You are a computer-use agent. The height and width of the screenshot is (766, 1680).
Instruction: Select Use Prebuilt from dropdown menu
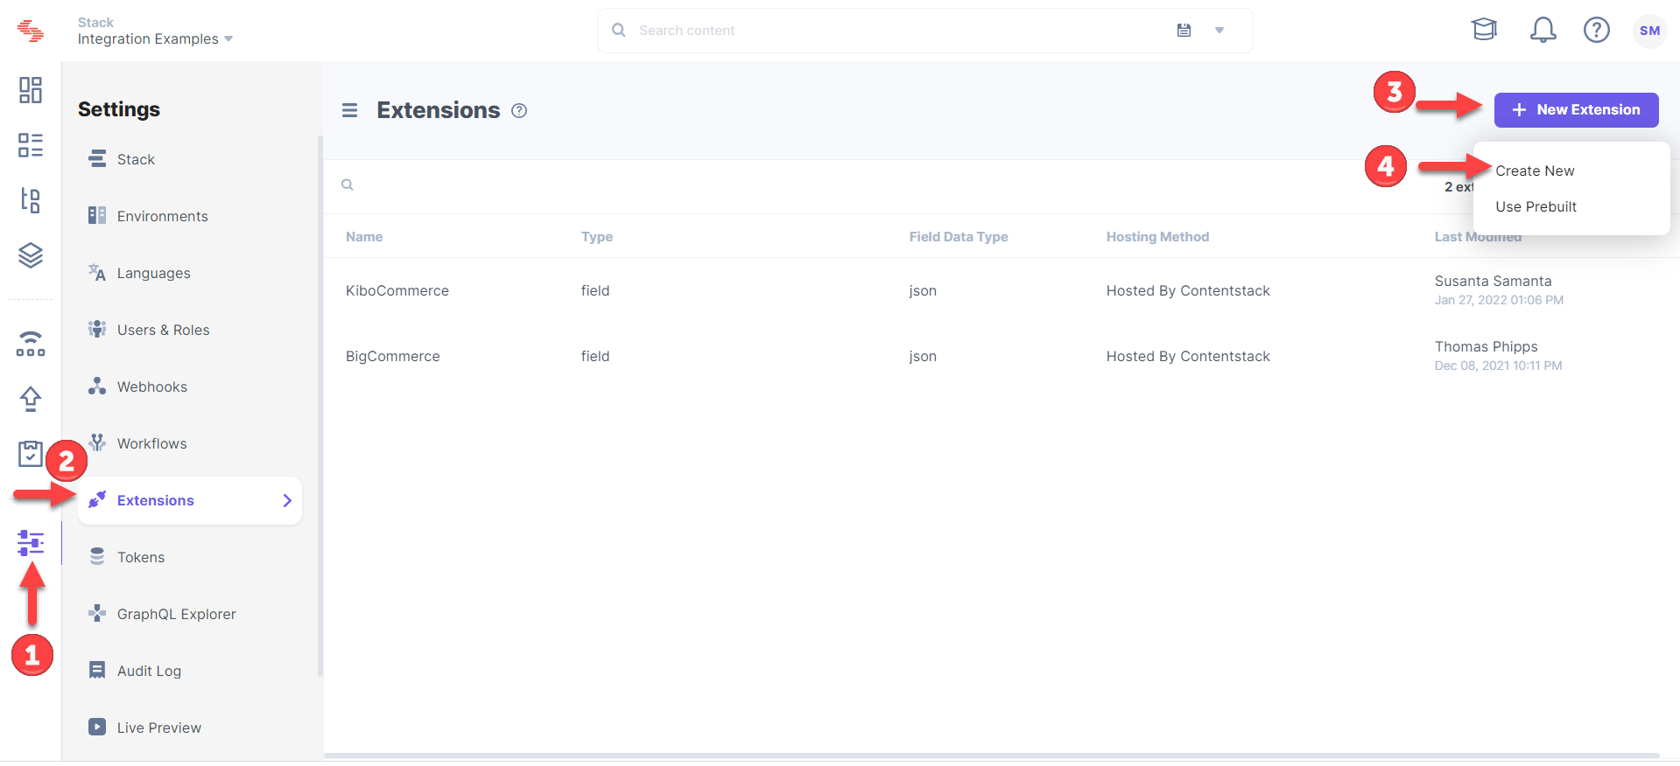tap(1536, 206)
